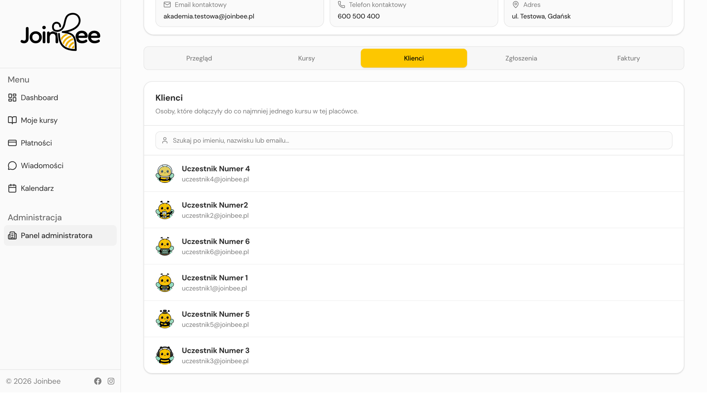Switch to the Przegląd tab
The height and width of the screenshot is (393, 707).
[199, 58]
